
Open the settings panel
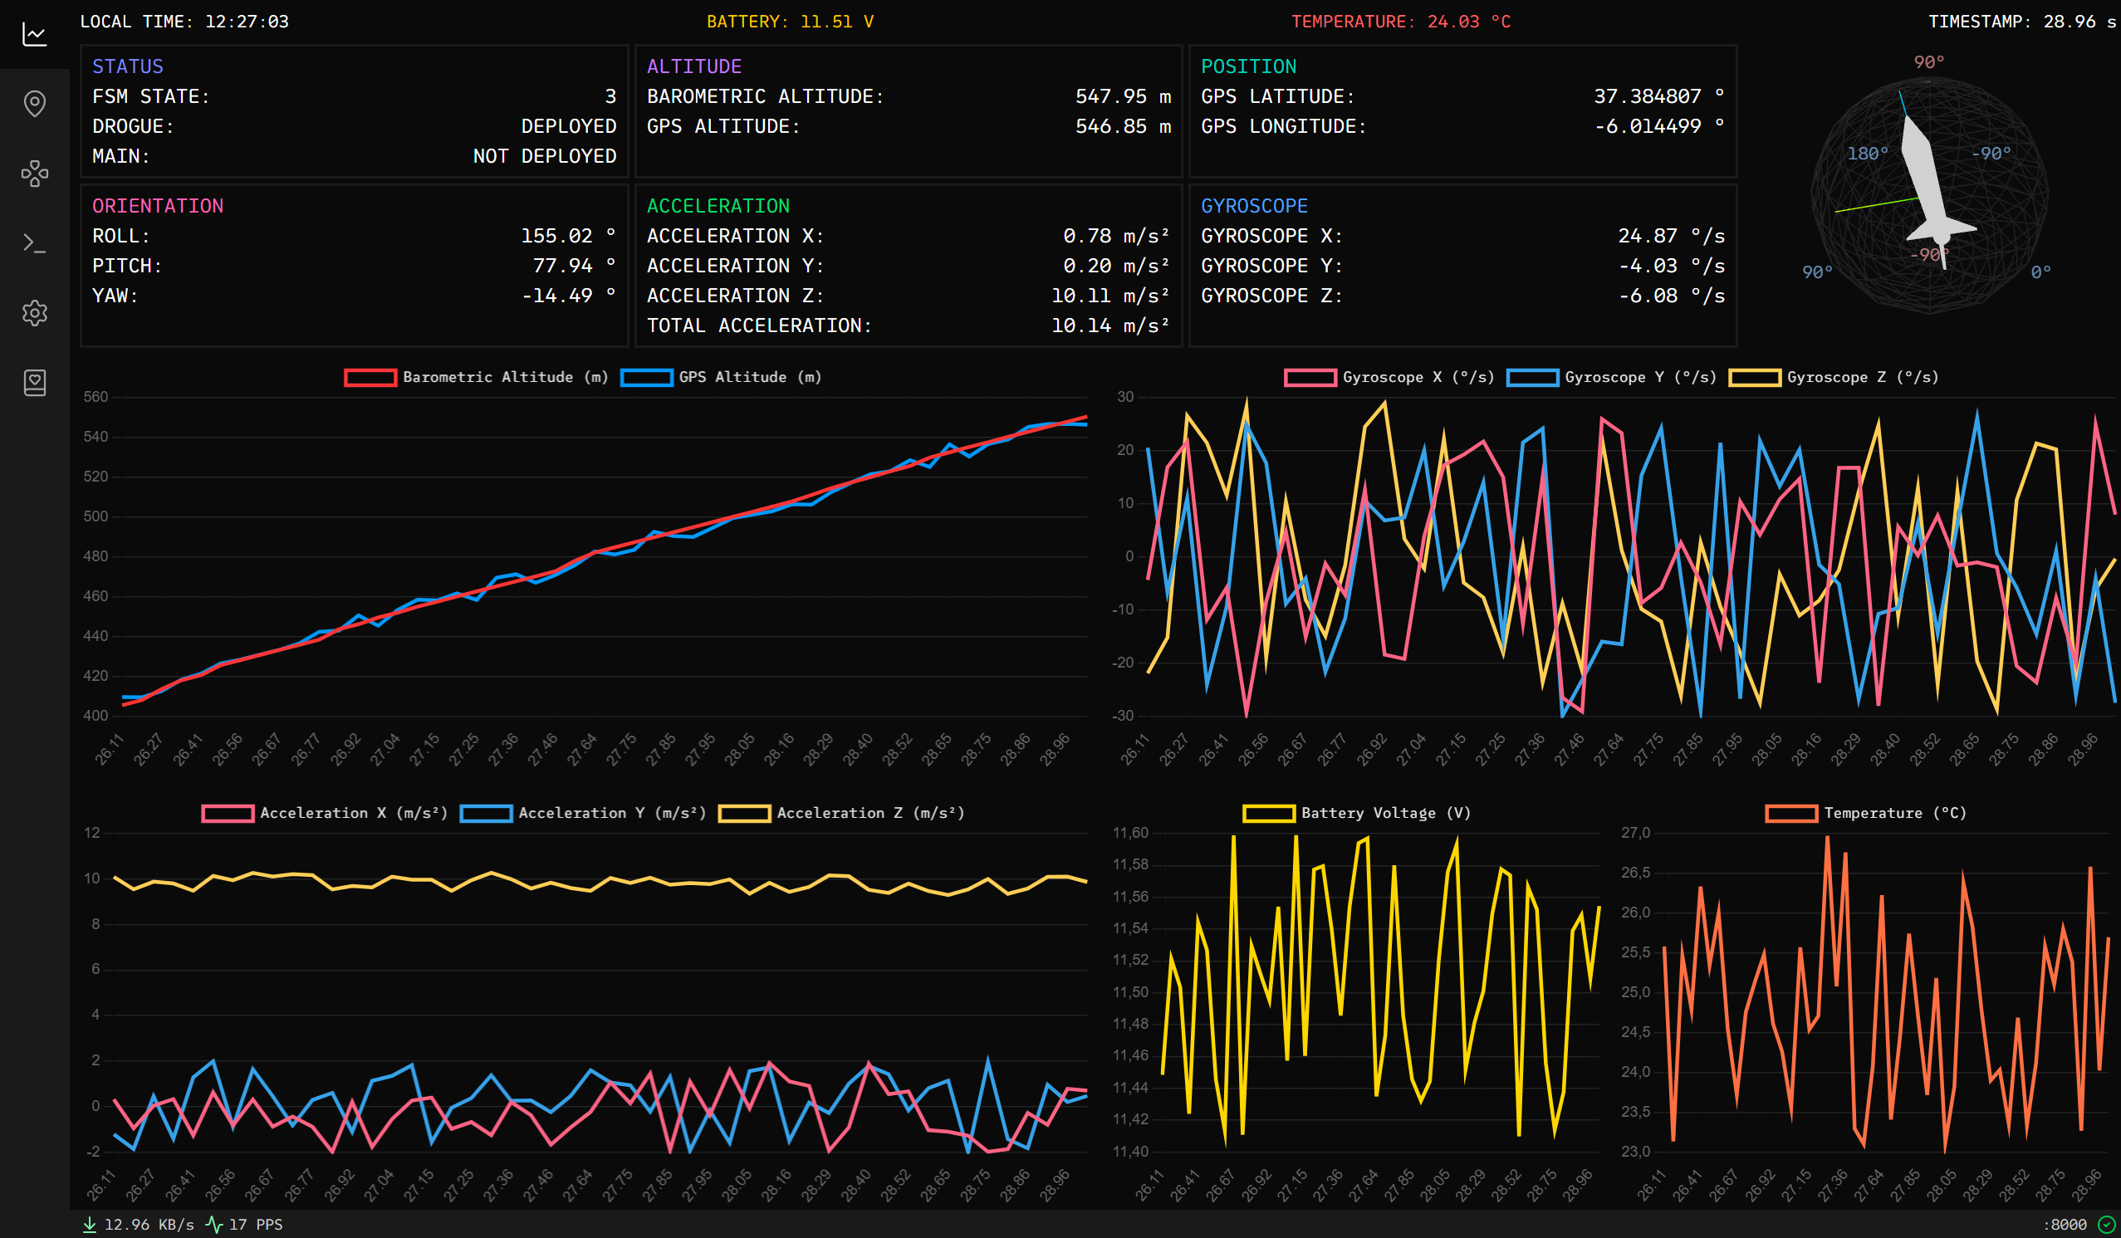35,312
